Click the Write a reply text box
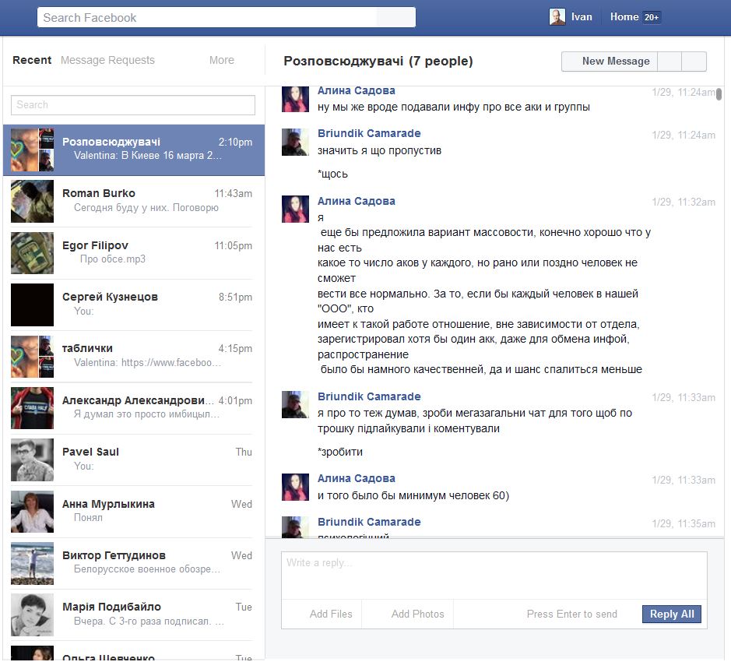The image size is (731, 669). click(x=494, y=575)
